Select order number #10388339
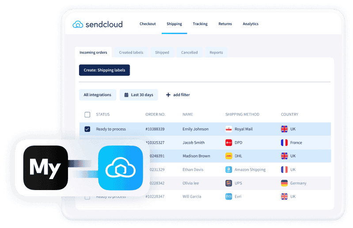Screen dimensions: 353x228 [x=155, y=129]
